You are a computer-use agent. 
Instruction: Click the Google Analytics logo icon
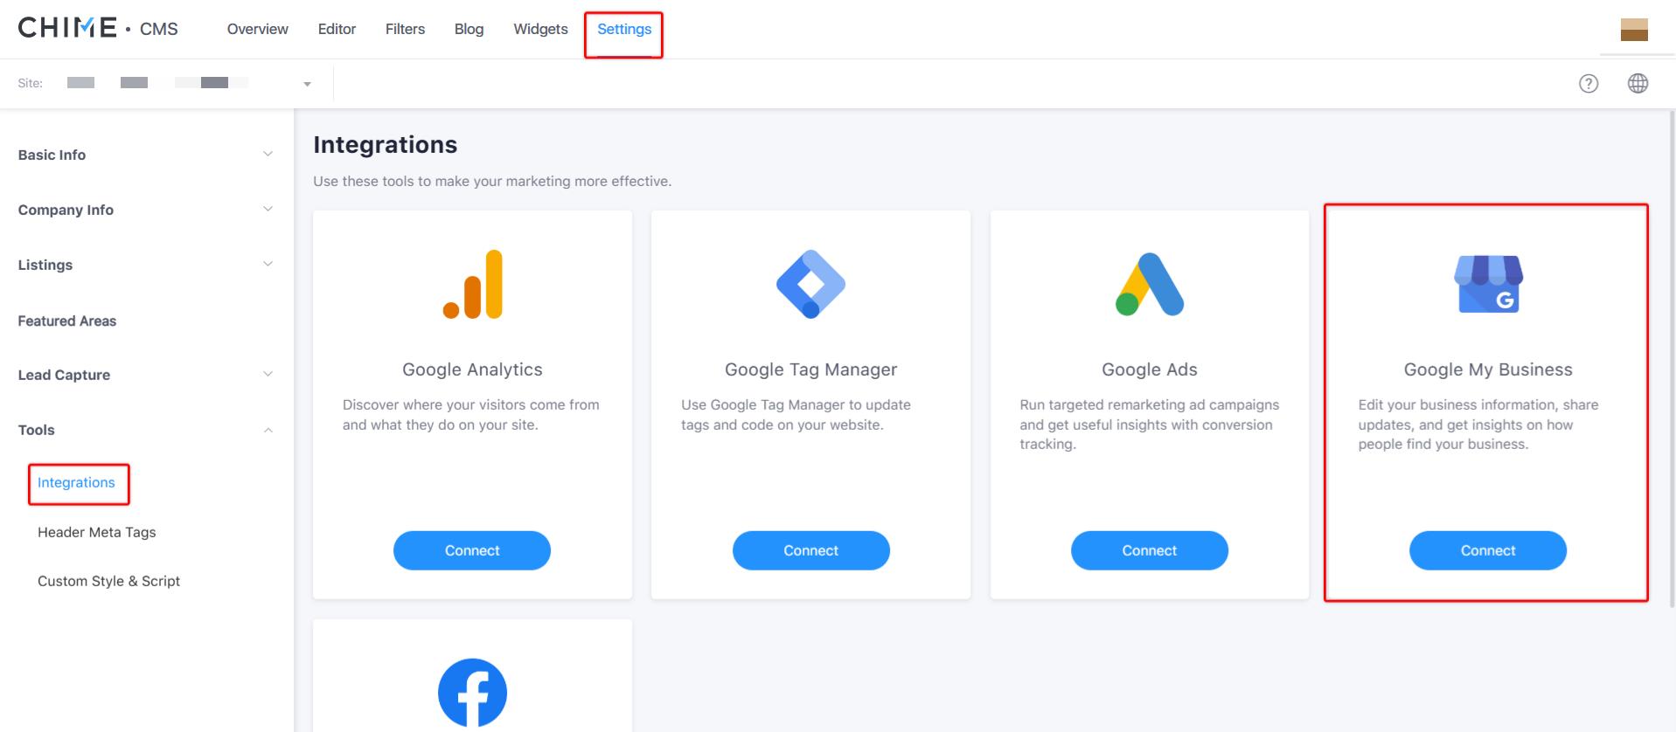coord(472,285)
